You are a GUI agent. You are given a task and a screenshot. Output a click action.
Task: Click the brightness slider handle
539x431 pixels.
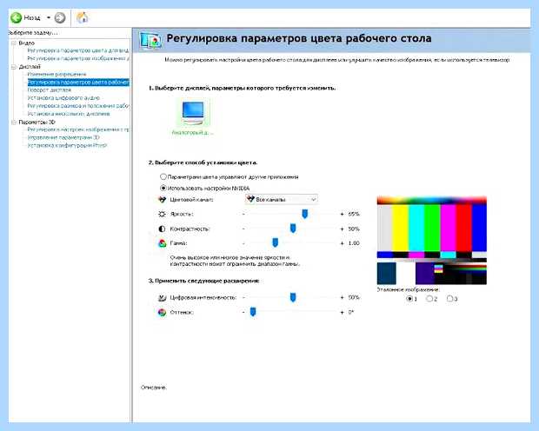[x=304, y=214]
